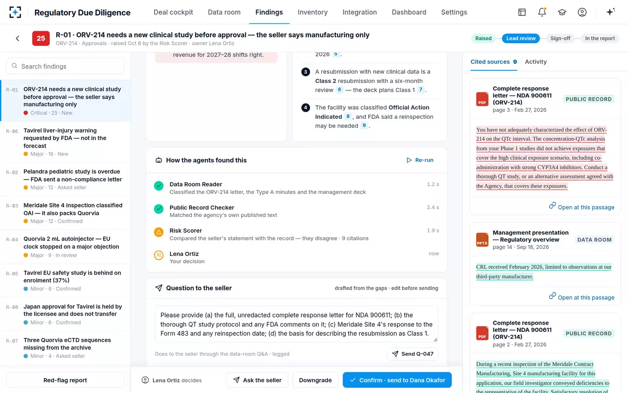Expand the Risk Scorer agent step
The height and width of the screenshot is (393, 628).
click(297, 234)
